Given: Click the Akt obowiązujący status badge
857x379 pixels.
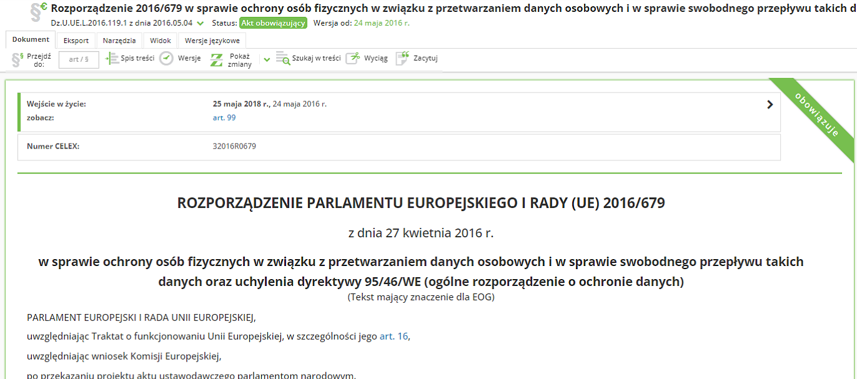Looking at the screenshot, I should (273, 23).
